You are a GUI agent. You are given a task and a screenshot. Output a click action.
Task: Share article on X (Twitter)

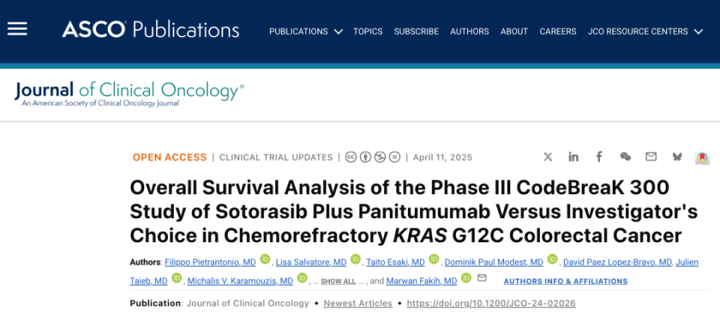[x=547, y=157]
